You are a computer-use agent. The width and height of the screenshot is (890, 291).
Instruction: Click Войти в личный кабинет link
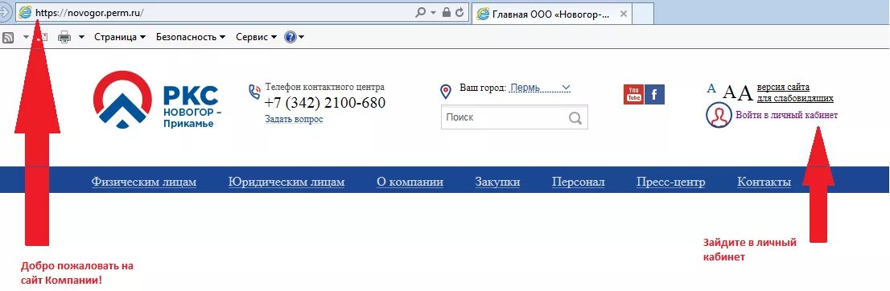[786, 115]
